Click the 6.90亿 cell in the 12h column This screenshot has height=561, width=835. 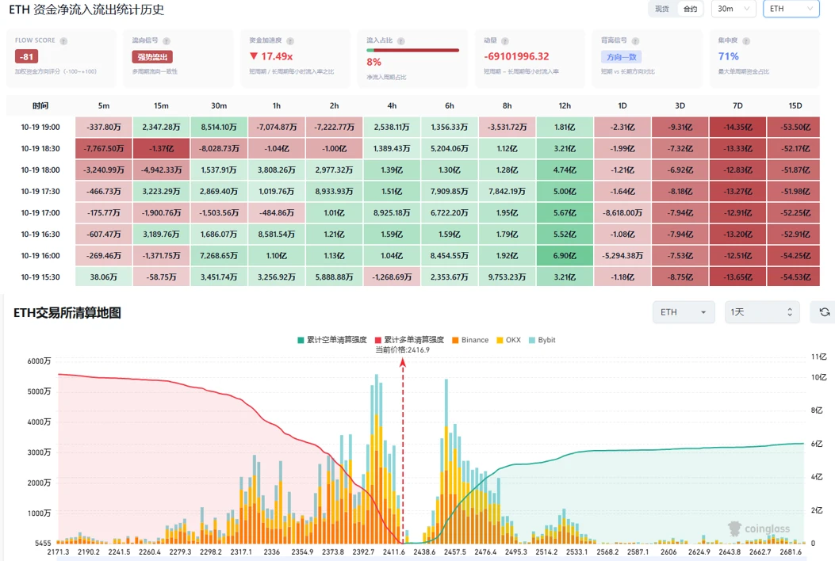click(565, 255)
